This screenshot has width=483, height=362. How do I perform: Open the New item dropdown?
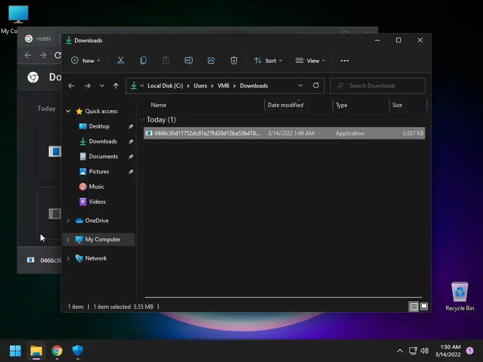click(86, 61)
